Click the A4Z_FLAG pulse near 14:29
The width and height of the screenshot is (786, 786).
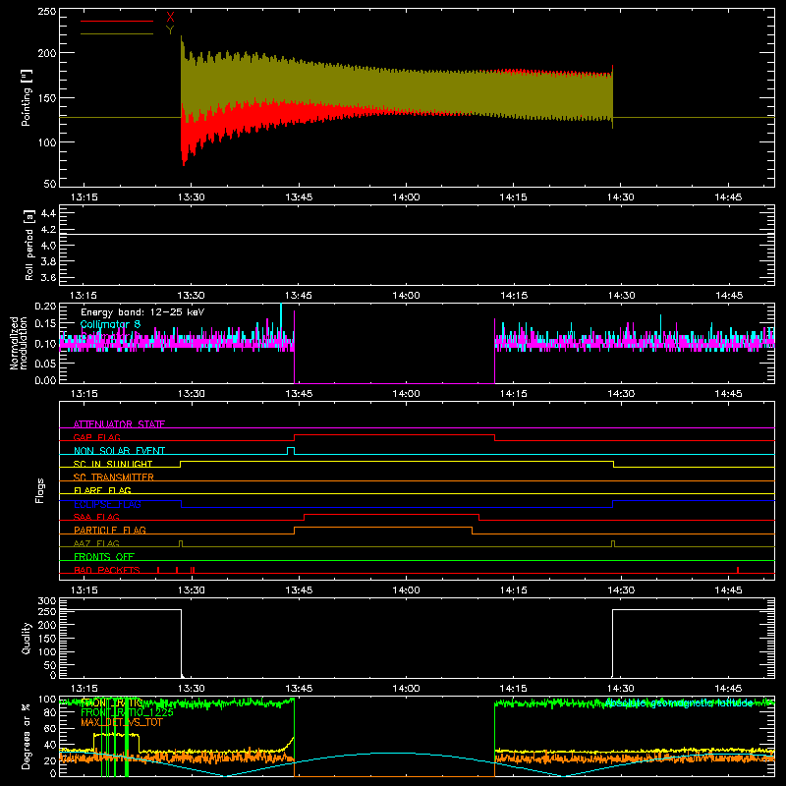tap(613, 544)
